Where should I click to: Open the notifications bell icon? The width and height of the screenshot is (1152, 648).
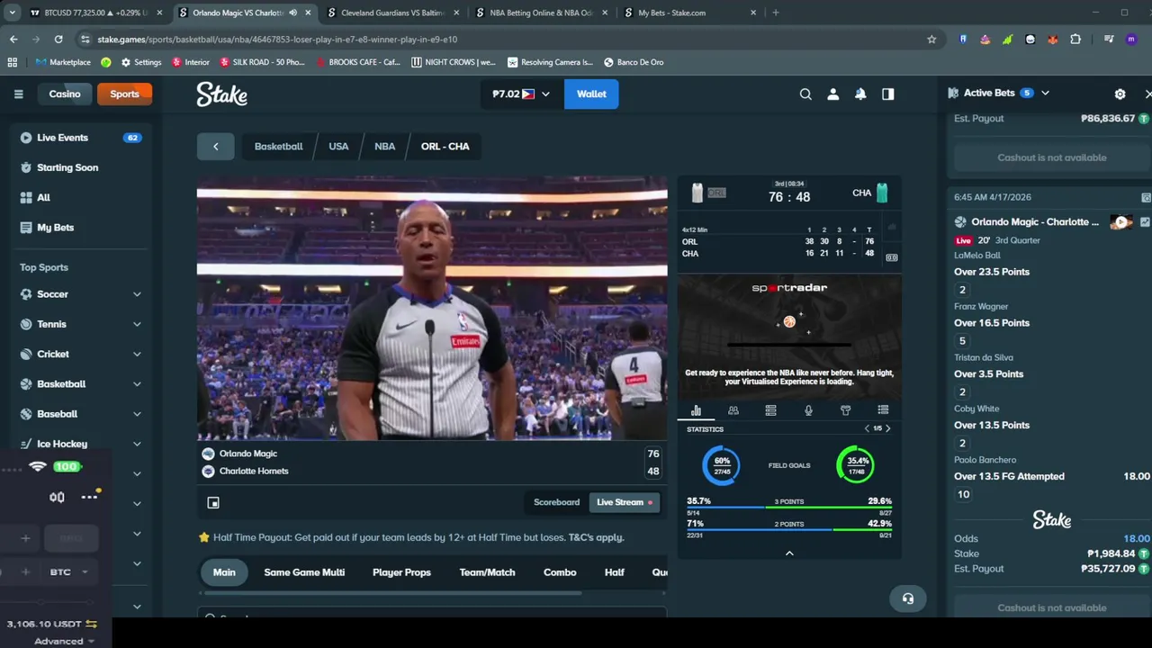[x=860, y=94]
